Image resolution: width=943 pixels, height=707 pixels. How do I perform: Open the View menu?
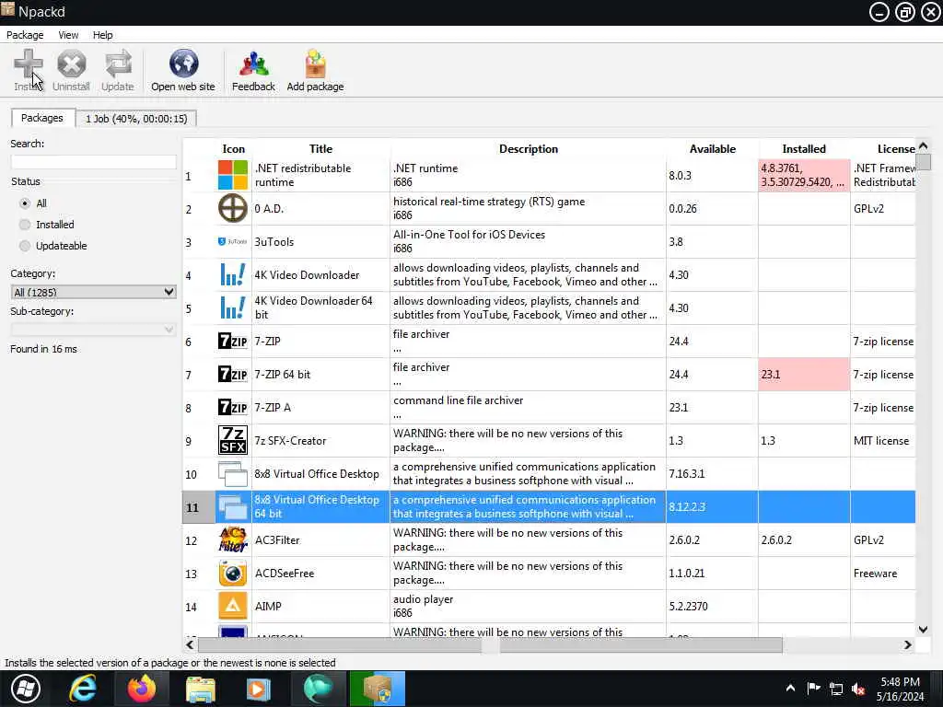coord(68,35)
